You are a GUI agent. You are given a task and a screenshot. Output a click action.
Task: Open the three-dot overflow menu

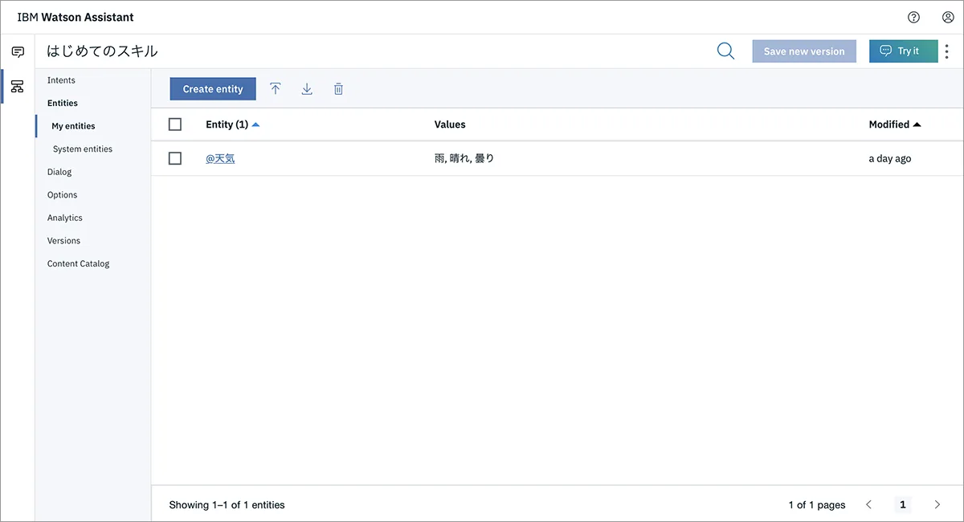tap(947, 51)
